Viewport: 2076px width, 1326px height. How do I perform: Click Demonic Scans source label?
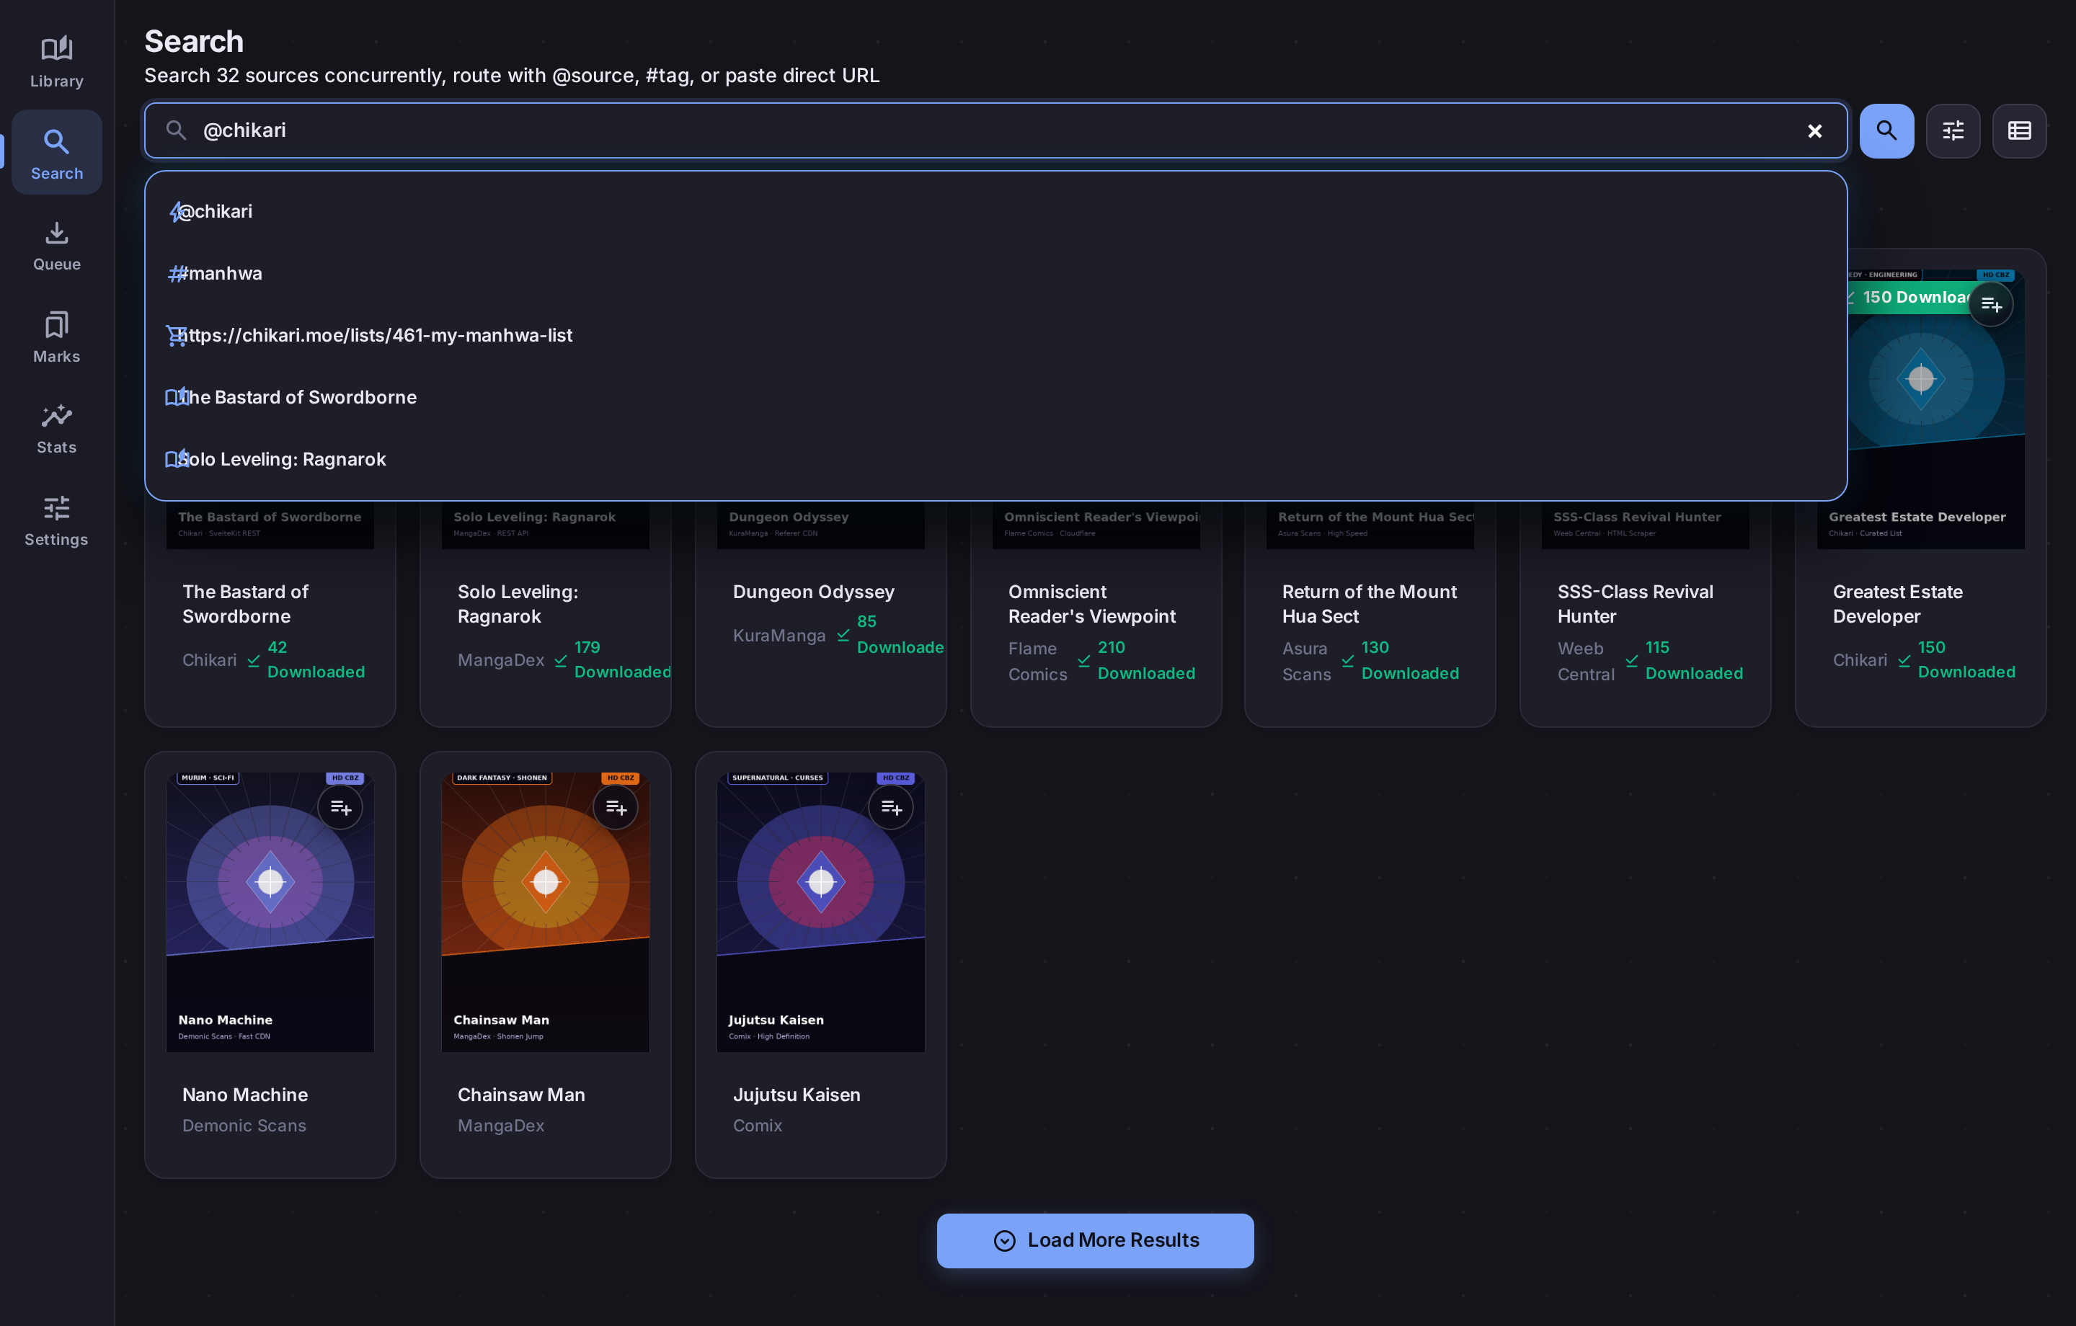[x=244, y=1125]
